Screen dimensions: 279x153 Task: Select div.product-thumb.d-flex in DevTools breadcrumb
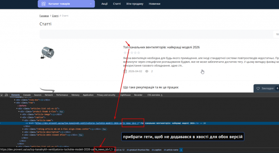(x=138, y=150)
